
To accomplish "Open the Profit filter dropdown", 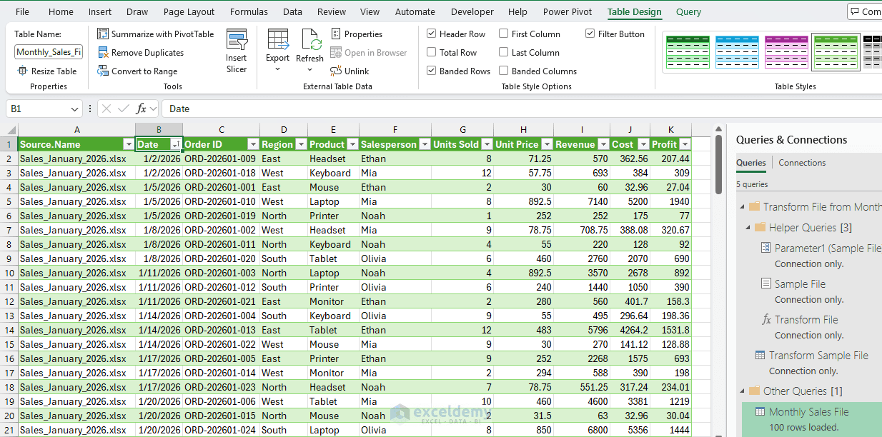I will pos(685,144).
